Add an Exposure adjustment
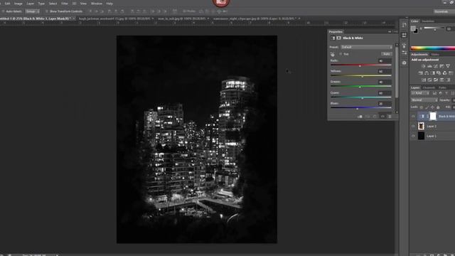The image size is (455, 256). (x=441, y=66)
